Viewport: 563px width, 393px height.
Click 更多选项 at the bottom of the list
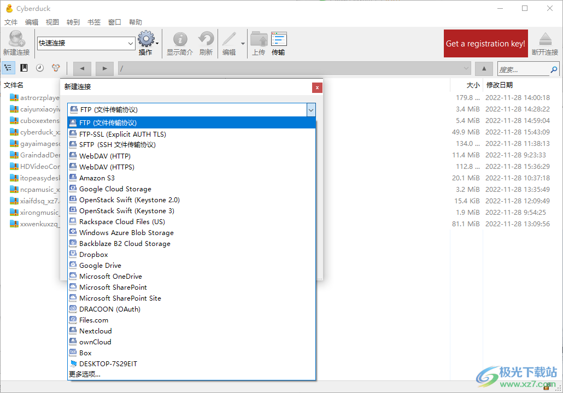click(x=84, y=374)
